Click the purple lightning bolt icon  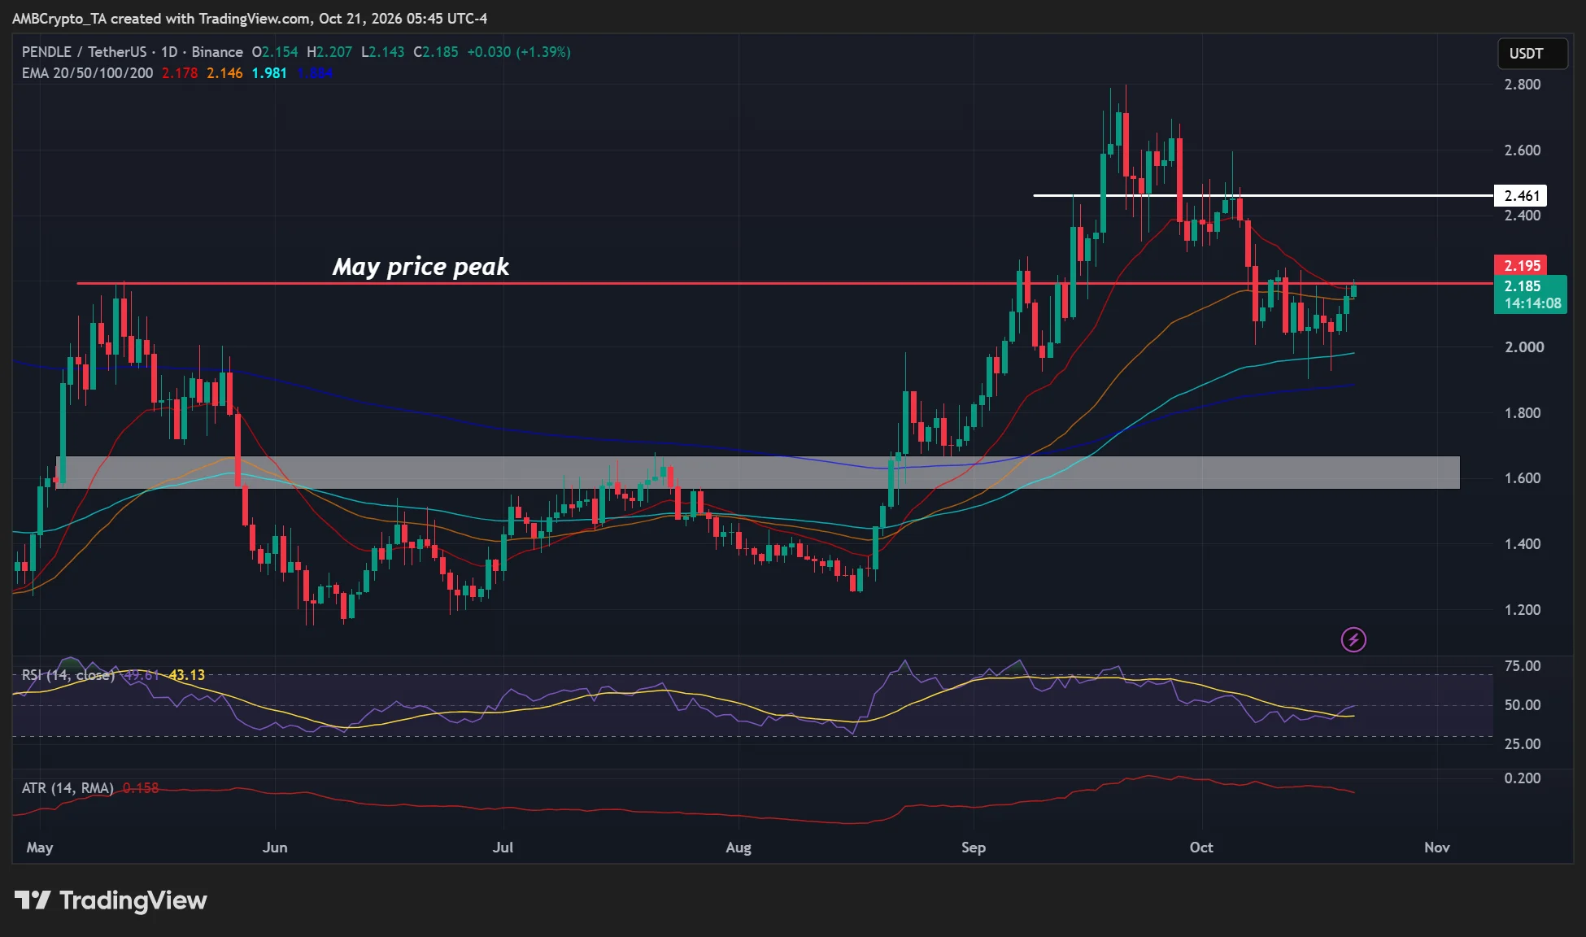point(1353,639)
